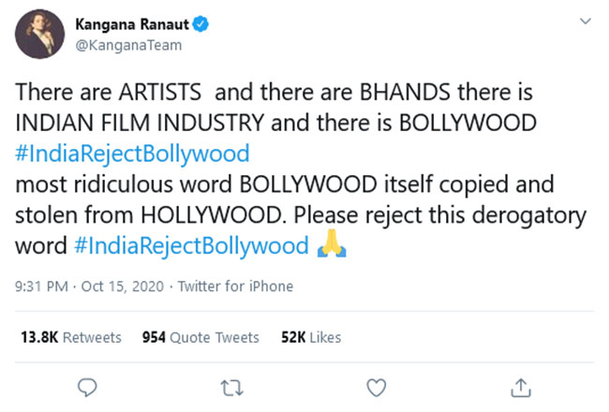This screenshot has width=609, height=412.
Task: Open the share tweet icon
Action: pos(522,386)
